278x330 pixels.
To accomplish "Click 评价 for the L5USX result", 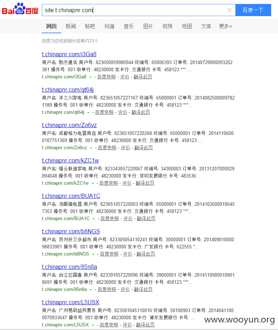I will point(127,325).
